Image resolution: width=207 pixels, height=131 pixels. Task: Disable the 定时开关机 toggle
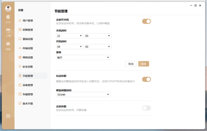pyautogui.click(x=146, y=21)
